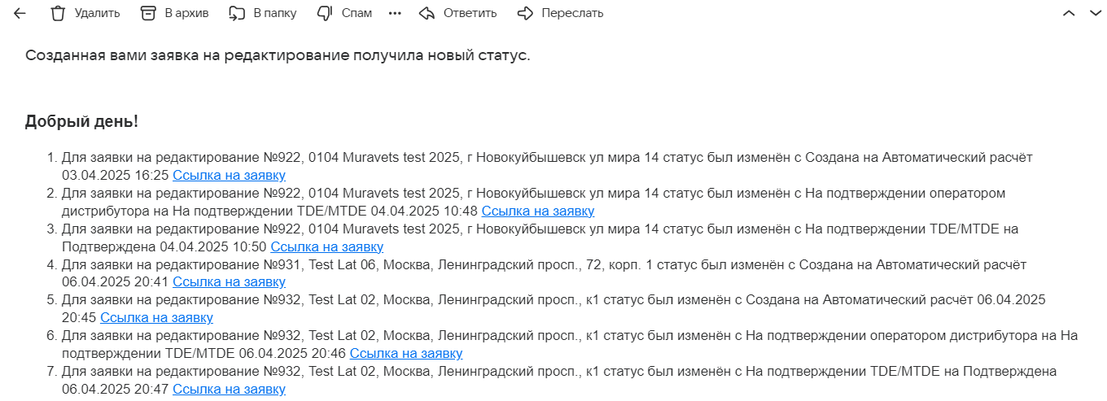Click the trash can Delete icon
Image resolution: width=1107 pixels, height=401 pixels.
point(58,13)
